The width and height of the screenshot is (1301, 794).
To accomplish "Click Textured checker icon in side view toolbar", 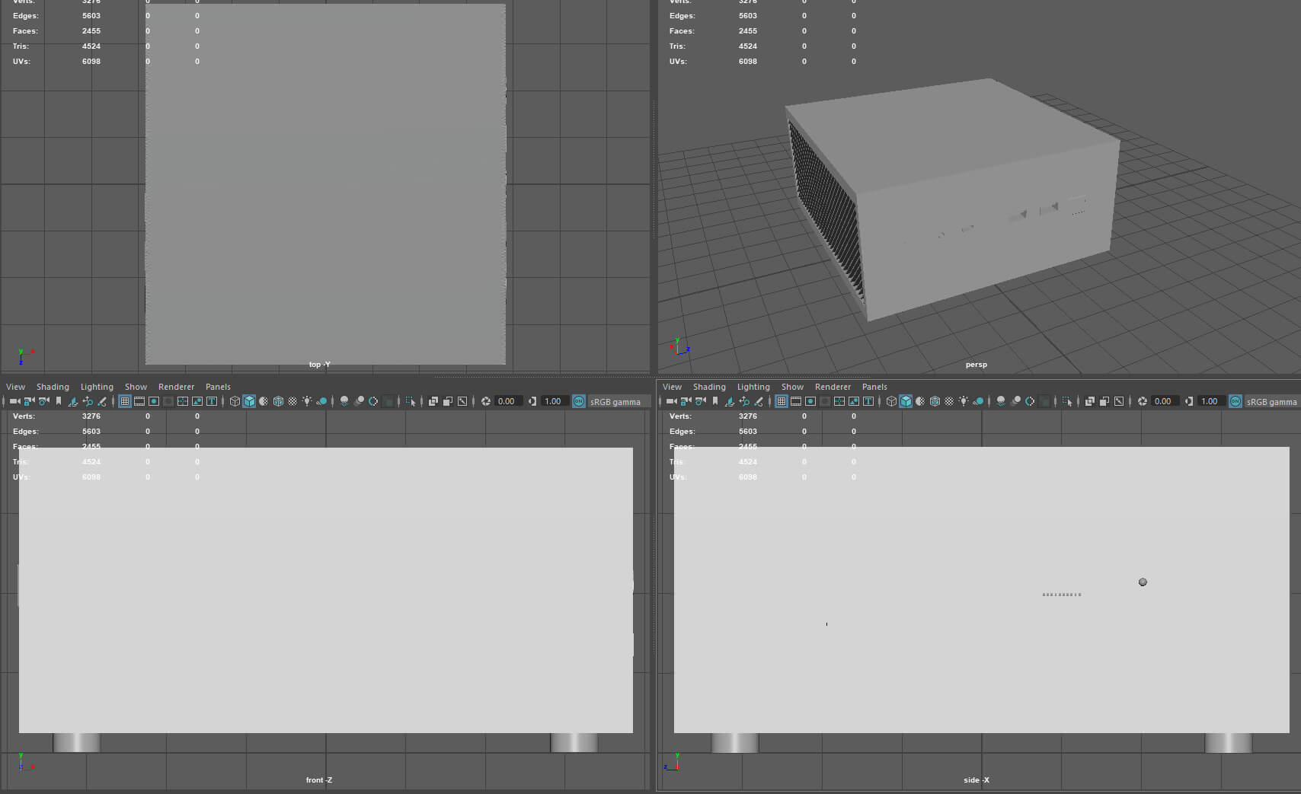I will tap(949, 401).
